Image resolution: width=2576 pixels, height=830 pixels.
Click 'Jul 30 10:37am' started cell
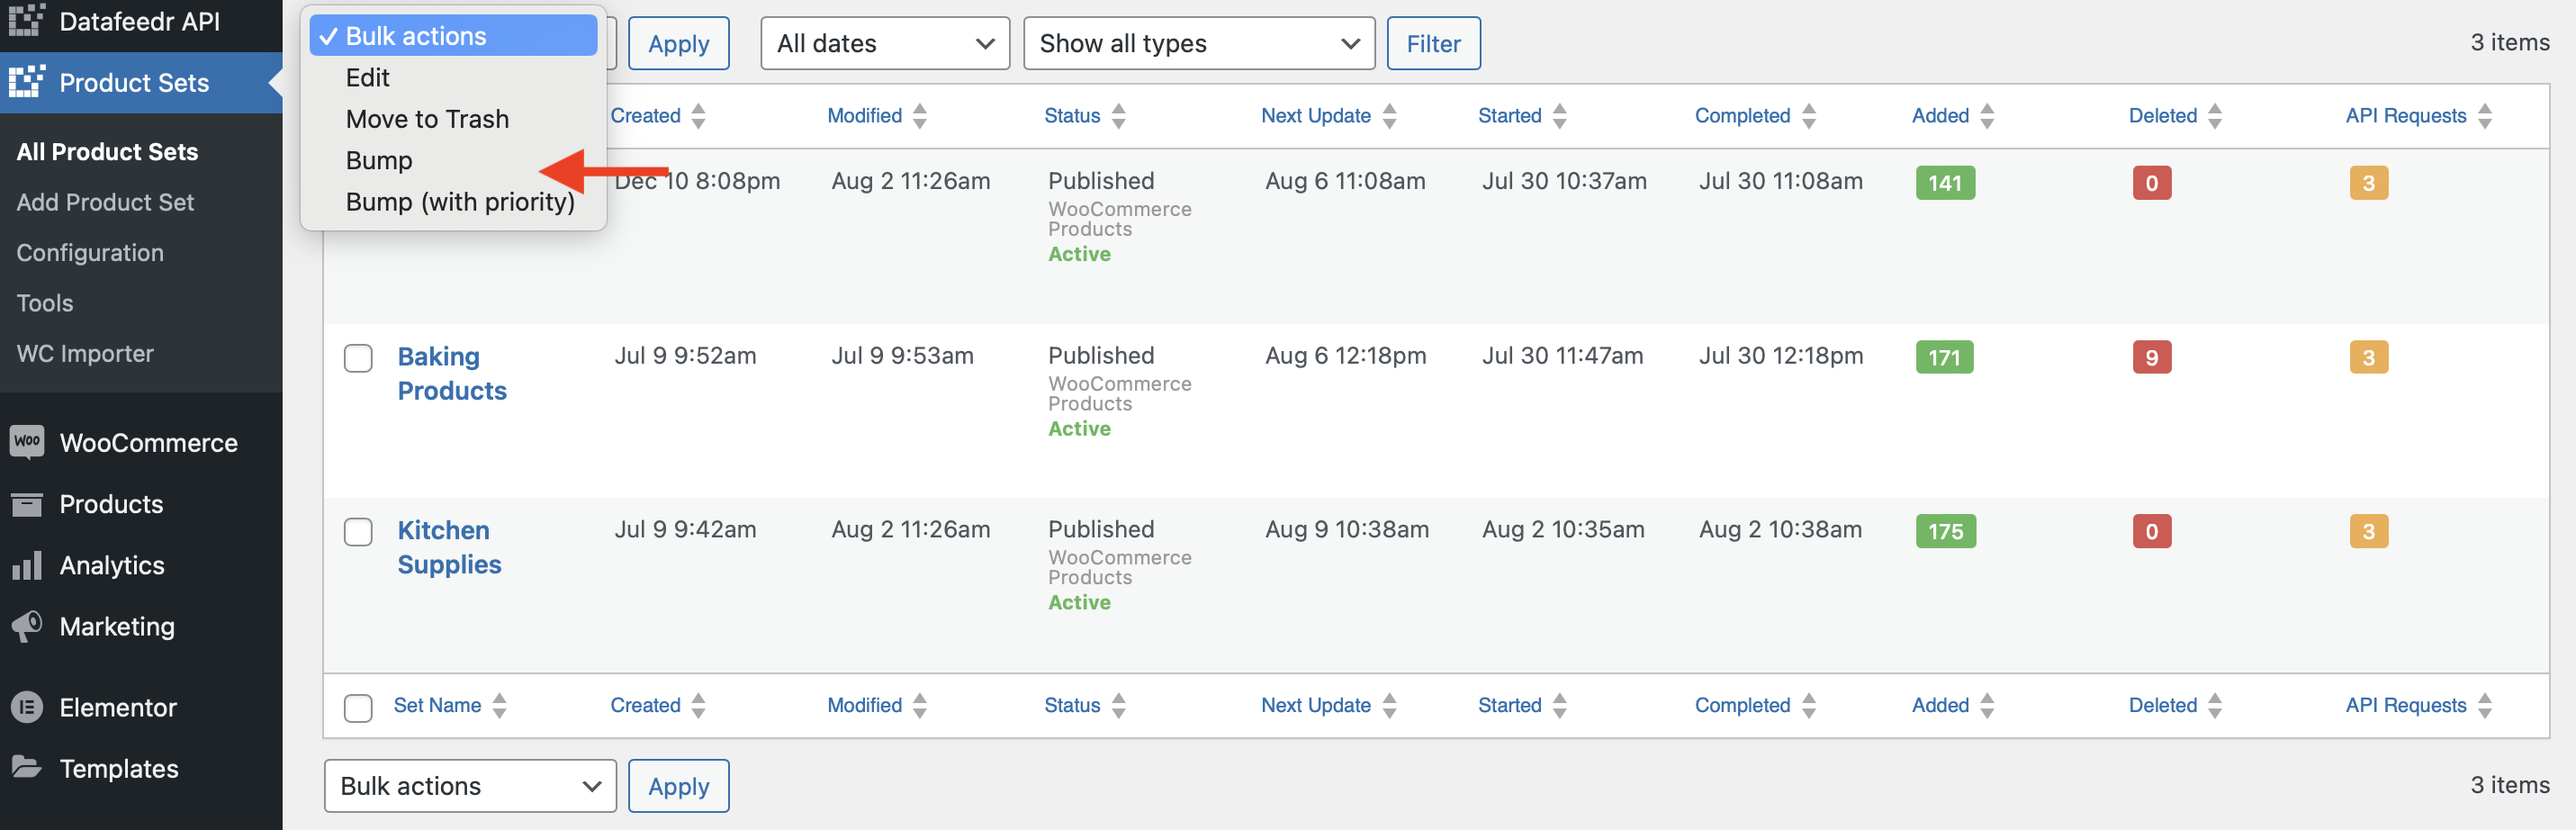(1564, 181)
